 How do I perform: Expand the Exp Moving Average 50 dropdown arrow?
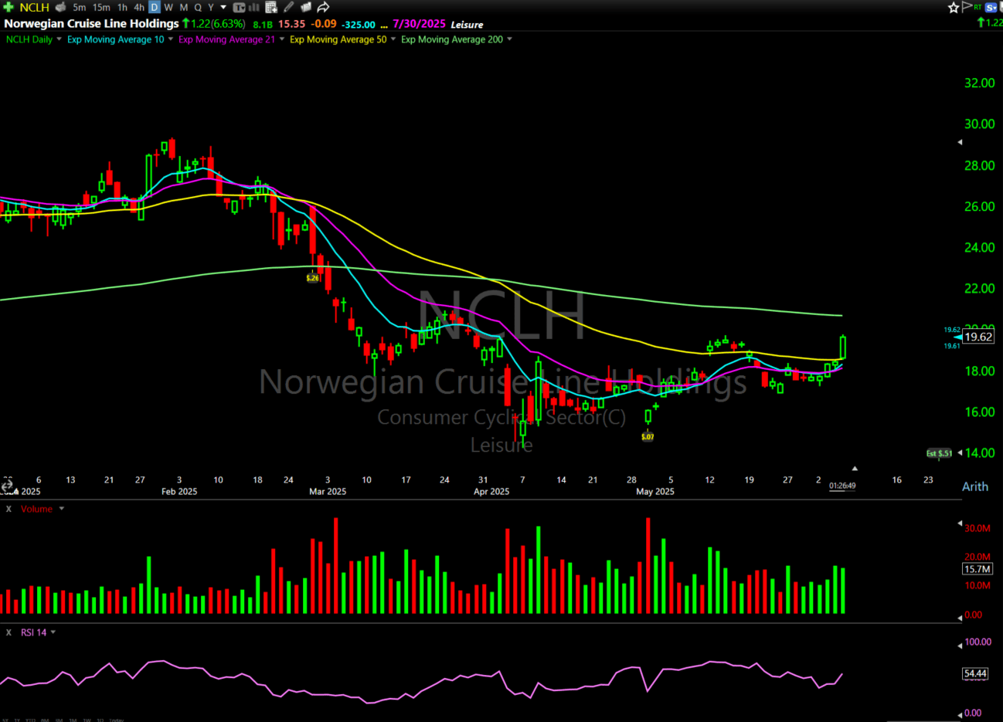[x=393, y=39]
